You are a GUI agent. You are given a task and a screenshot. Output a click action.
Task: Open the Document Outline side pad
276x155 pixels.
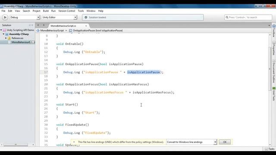[x=274, y=71]
